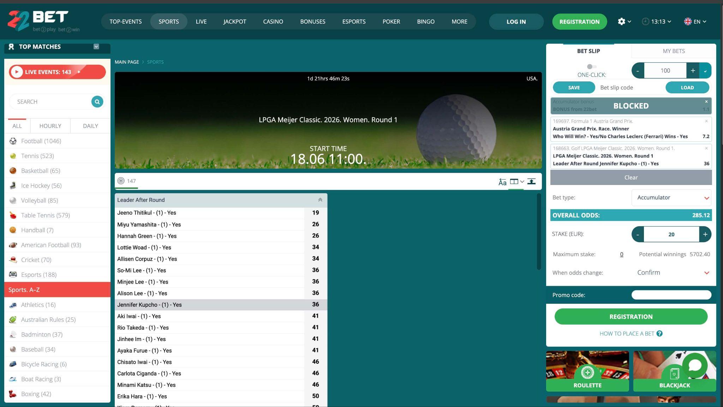Click the header Registration button
This screenshot has height=407, width=723.
click(579, 21)
